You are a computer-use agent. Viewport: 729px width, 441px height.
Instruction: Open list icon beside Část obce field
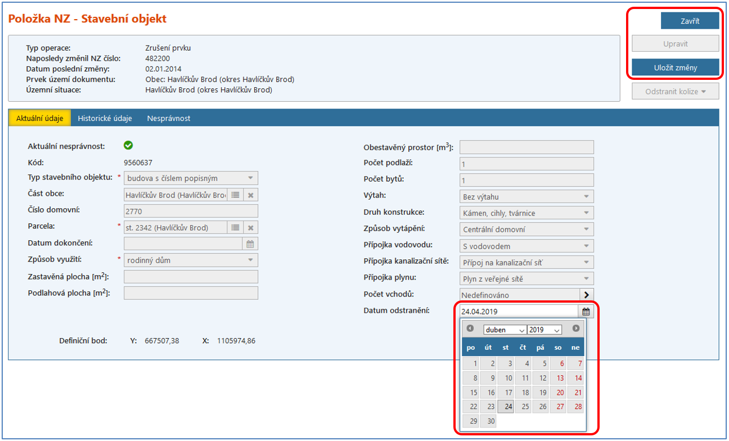pos(236,195)
